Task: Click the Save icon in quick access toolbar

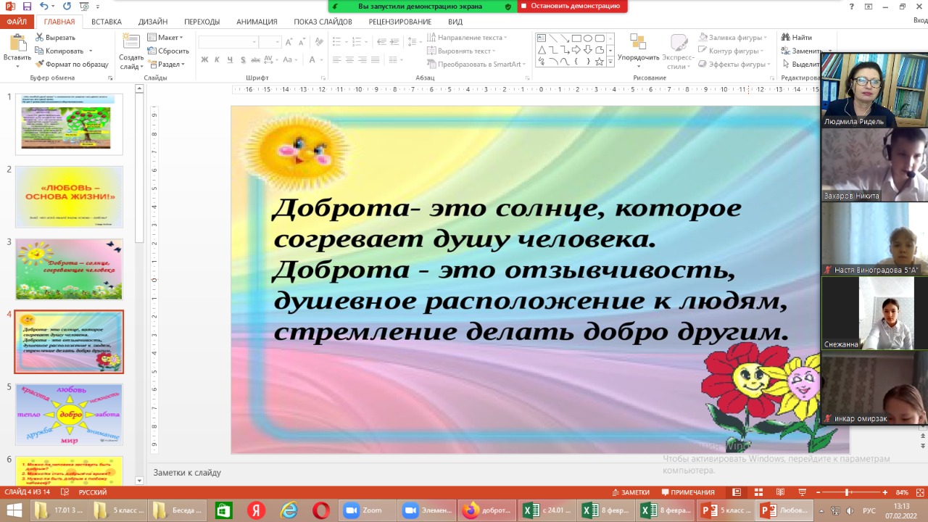Action: point(28,7)
